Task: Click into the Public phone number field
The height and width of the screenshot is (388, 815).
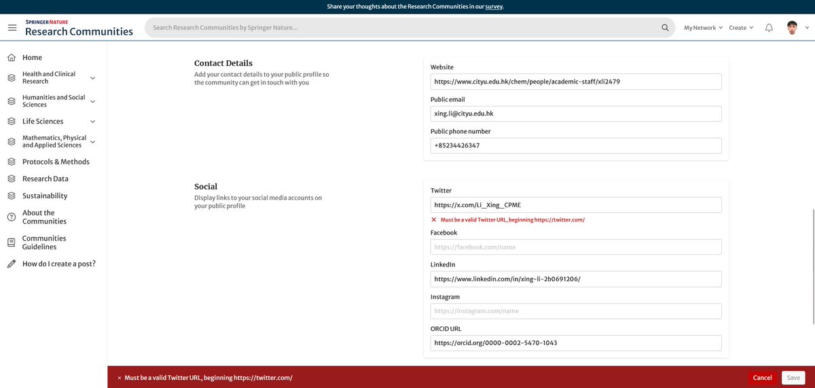Action: point(576,145)
